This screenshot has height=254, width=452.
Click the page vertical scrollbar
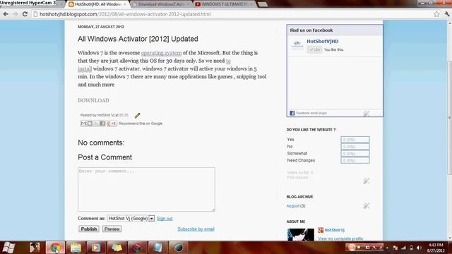(449, 118)
